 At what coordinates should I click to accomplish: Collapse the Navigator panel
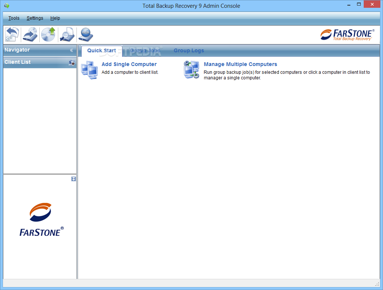71,50
